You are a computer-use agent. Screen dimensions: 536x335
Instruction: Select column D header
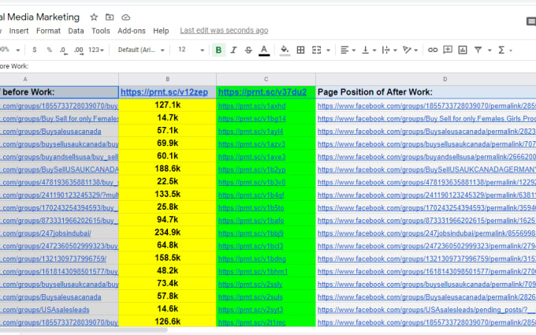[x=426, y=79]
